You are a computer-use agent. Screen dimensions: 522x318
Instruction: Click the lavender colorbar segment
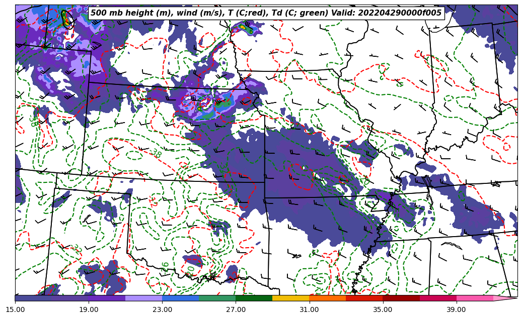pyautogui.click(x=143, y=298)
